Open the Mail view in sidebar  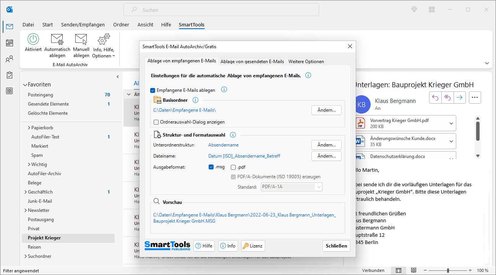point(10,26)
